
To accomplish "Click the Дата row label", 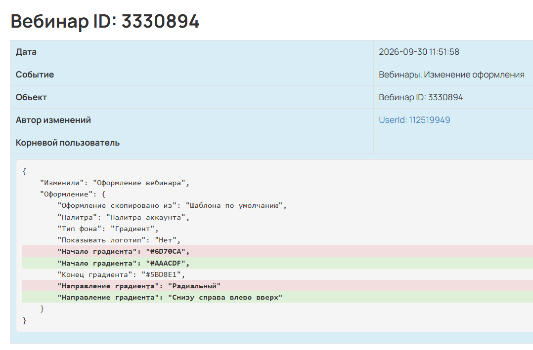I will [26, 52].
